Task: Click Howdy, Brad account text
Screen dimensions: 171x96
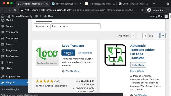Action: click(x=157, y=16)
